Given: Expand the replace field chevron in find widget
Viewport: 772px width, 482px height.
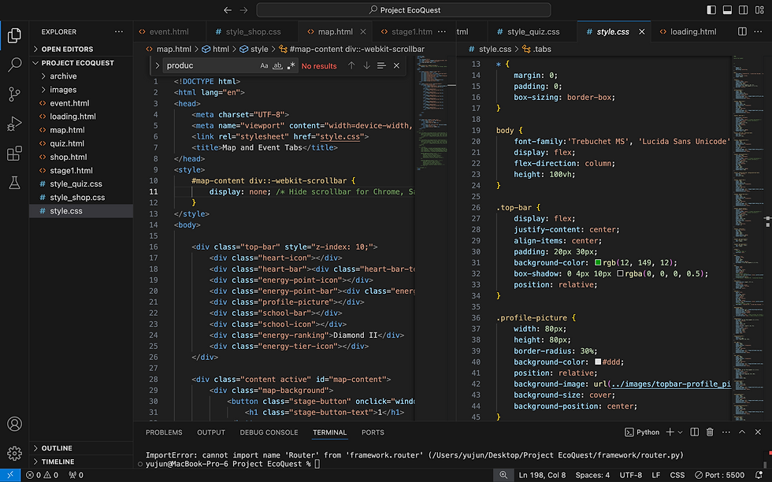Looking at the screenshot, I should pos(157,65).
